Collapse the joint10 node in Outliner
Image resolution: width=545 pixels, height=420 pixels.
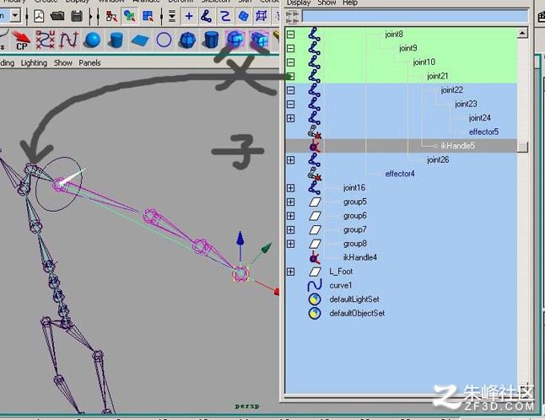tap(290, 62)
